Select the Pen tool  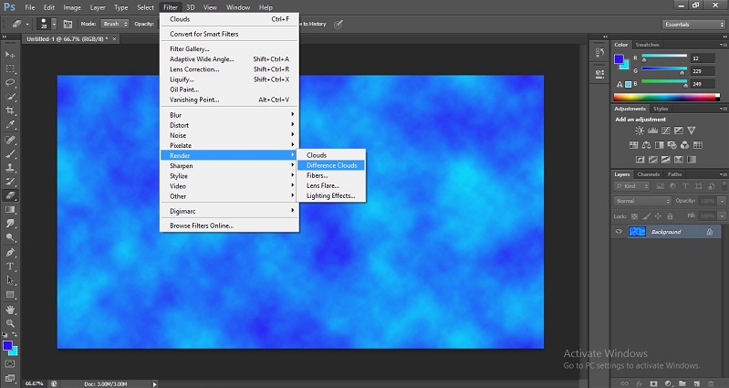[10, 253]
